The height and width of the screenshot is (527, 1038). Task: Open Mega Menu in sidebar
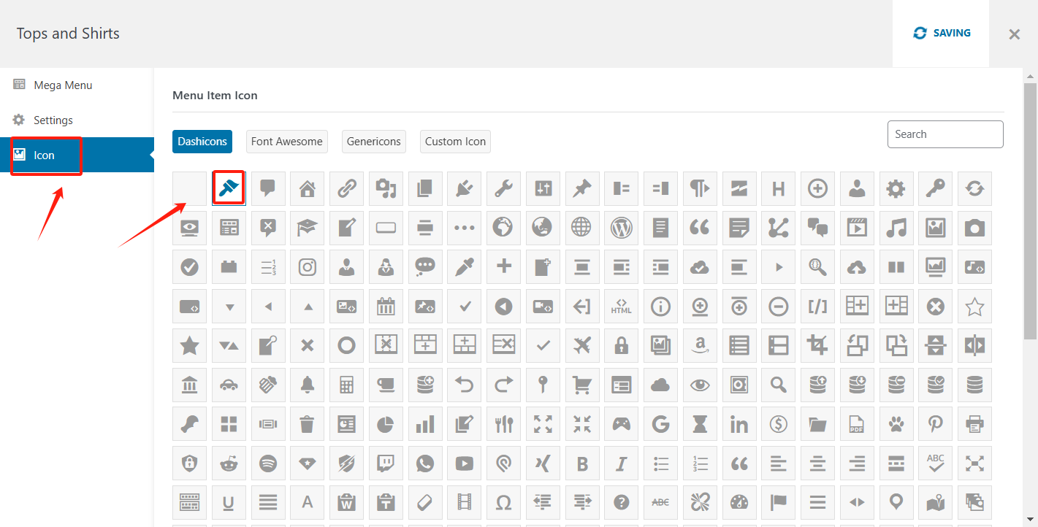pyautogui.click(x=63, y=85)
